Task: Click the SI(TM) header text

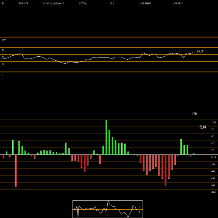Action: pos(83,3)
